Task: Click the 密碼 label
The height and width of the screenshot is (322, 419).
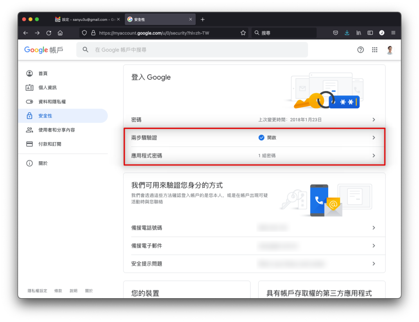Action: [136, 120]
